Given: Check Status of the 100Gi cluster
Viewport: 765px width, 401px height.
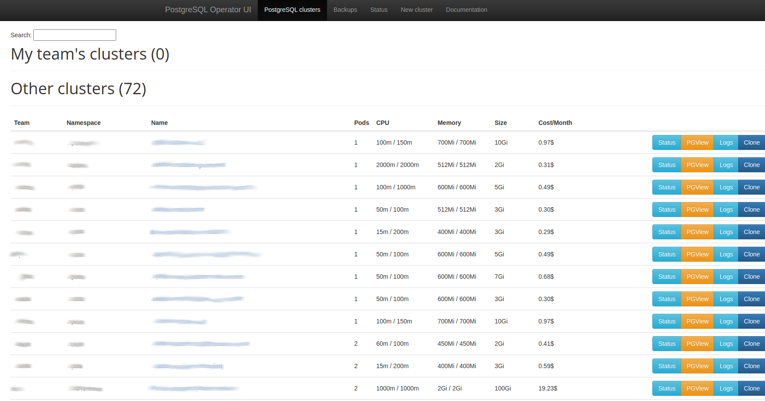Looking at the screenshot, I should pos(667,388).
